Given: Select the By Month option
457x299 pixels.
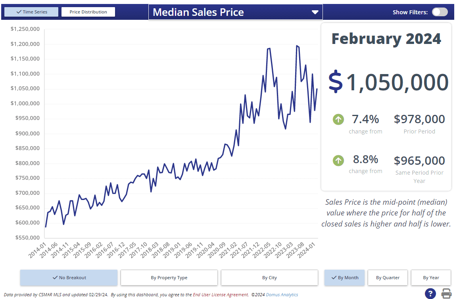Looking at the screenshot, I should [344, 278].
